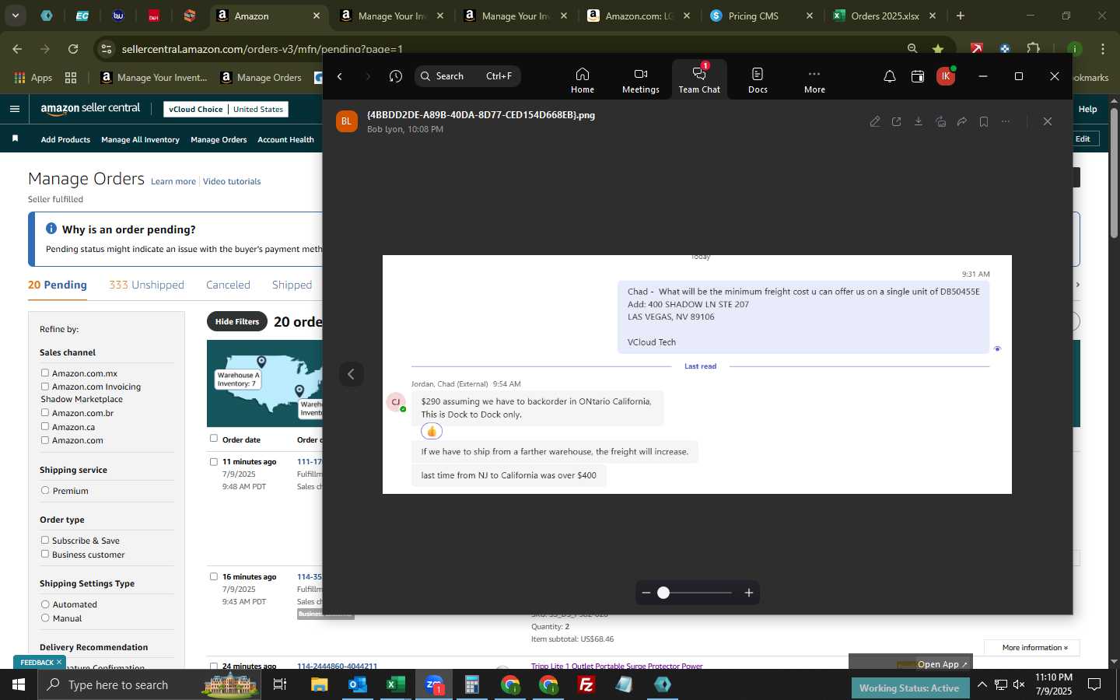
Task: Tick the Subscribe & Save checkbox
Action: pos(45,541)
